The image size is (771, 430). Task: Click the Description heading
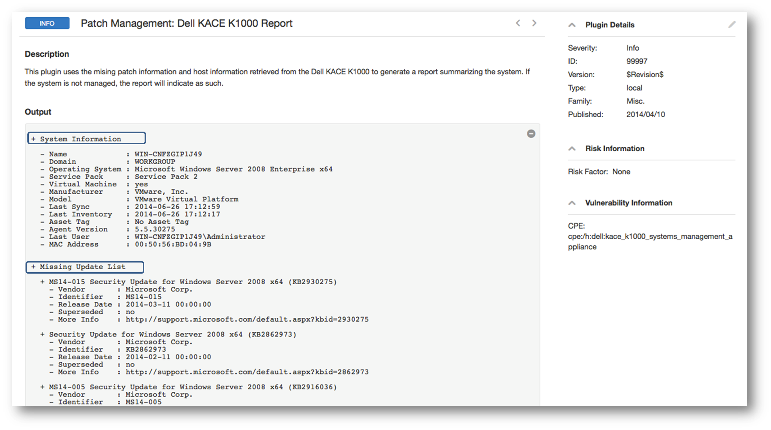click(x=47, y=54)
